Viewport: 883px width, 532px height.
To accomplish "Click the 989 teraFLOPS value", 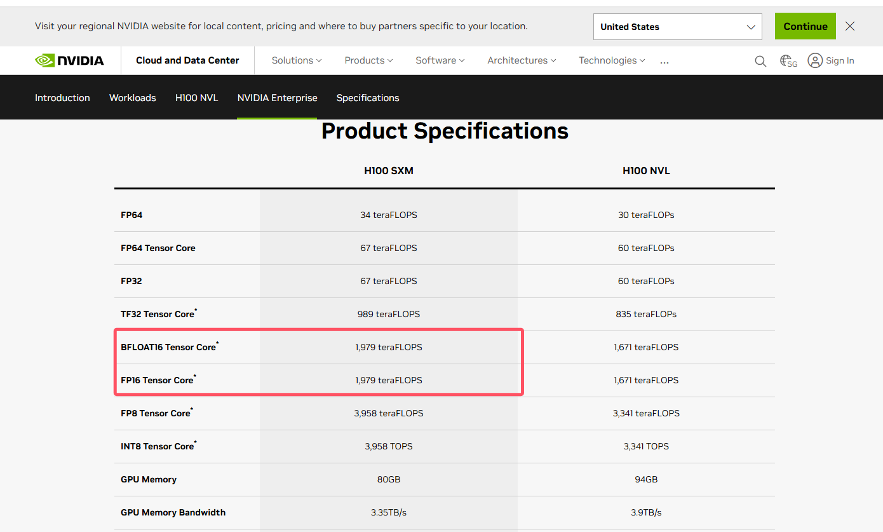I will pos(389,314).
